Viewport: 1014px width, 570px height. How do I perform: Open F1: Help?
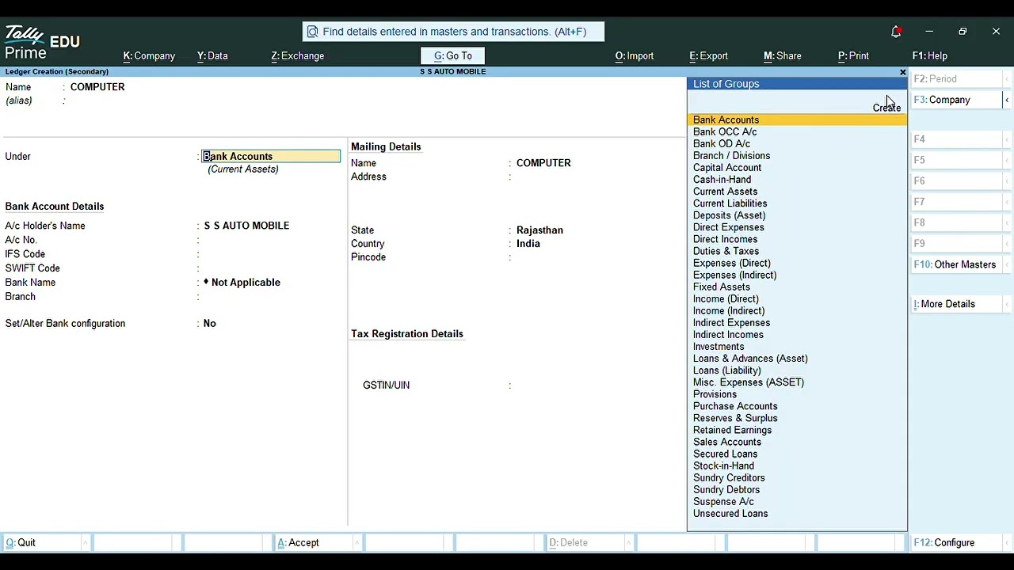pyautogui.click(x=930, y=56)
